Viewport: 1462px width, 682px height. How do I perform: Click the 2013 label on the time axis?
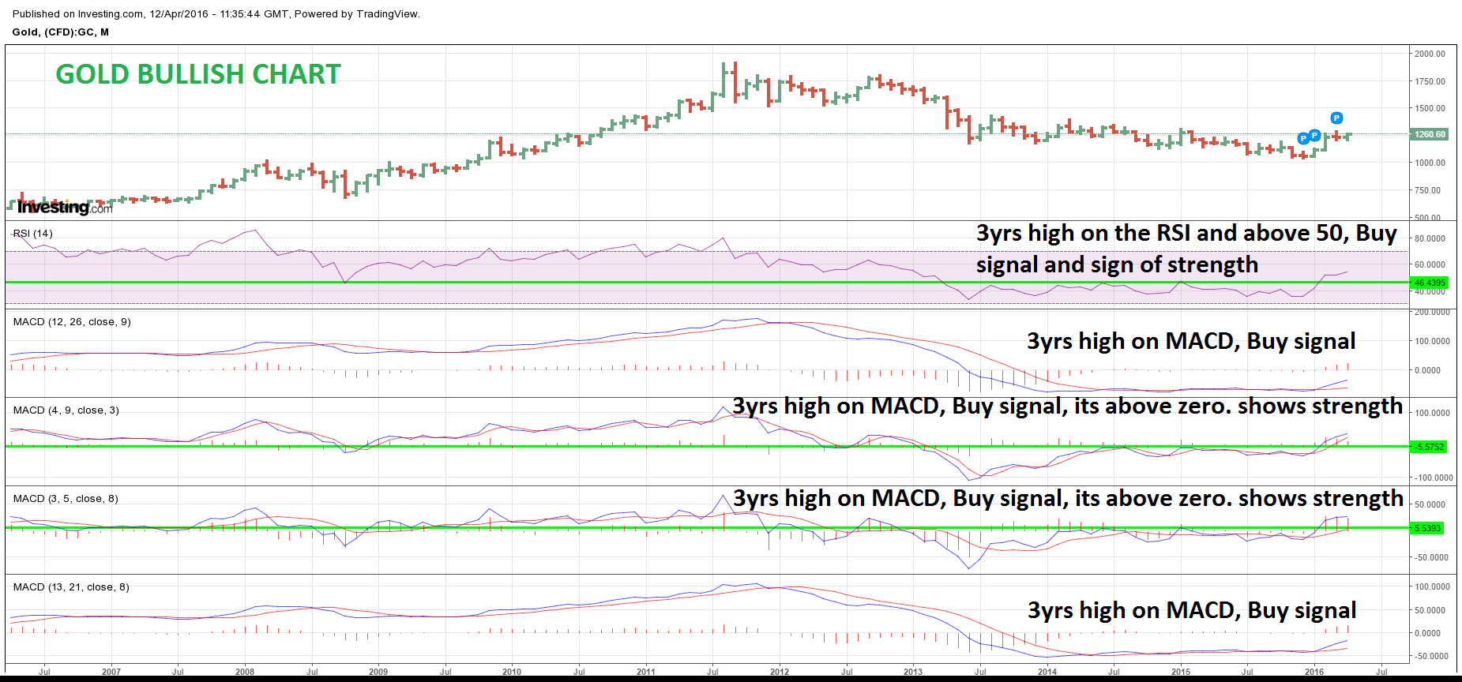(x=913, y=672)
